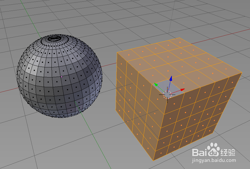
Task: Select the gray dotted face on cube top
Action: click(x=168, y=89)
